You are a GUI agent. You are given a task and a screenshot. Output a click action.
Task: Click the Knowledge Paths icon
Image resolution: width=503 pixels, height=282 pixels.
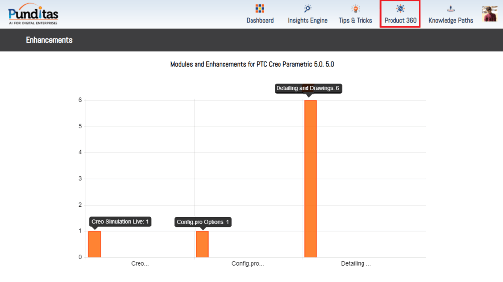[x=450, y=8]
